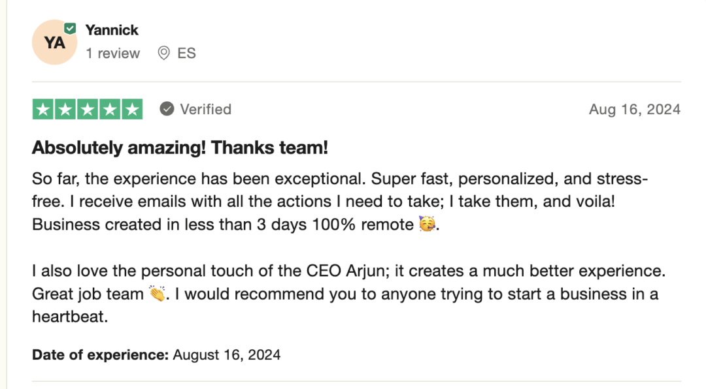Click the '1 review' count text
Image resolution: width=706 pixels, height=389 pixels.
click(x=112, y=54)
